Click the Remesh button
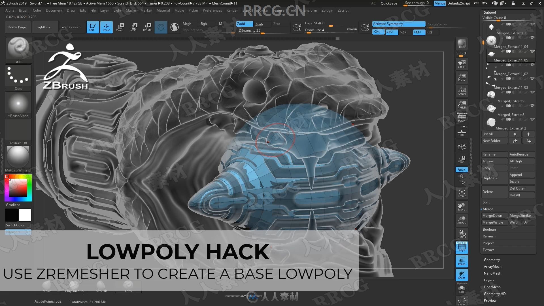Image resolution: width=544 pixels, height=306 pixels. click(x=489, y=236)
